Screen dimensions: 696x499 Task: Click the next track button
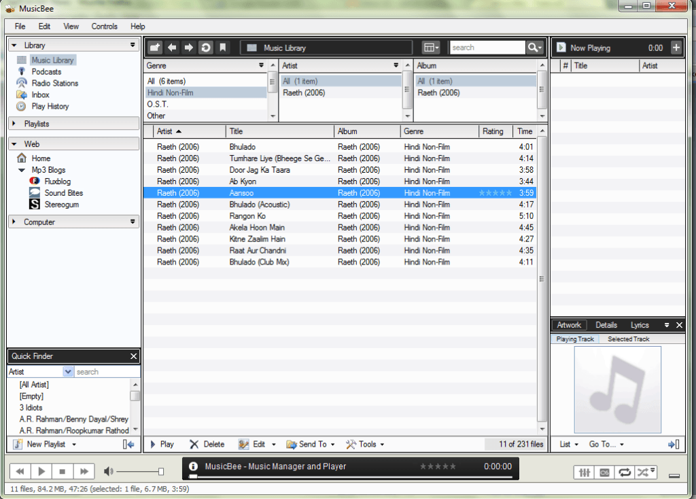coord(84,471)
